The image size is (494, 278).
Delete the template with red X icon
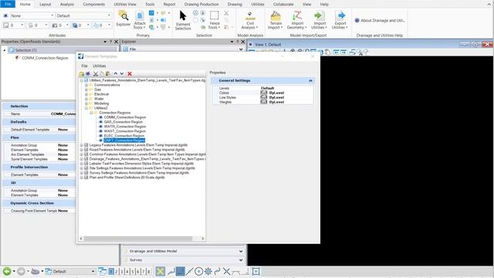(130, 74)
